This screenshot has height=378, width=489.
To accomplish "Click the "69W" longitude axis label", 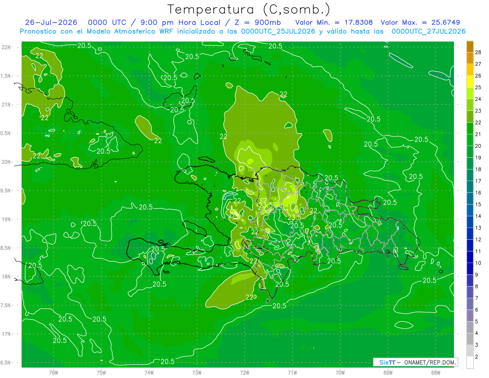I will point(388,373).
